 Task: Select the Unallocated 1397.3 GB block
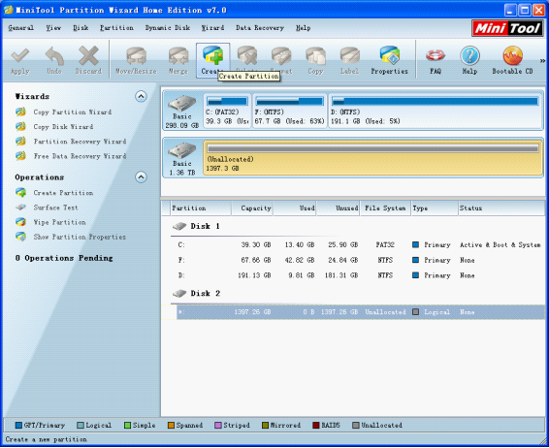point(372,158)
